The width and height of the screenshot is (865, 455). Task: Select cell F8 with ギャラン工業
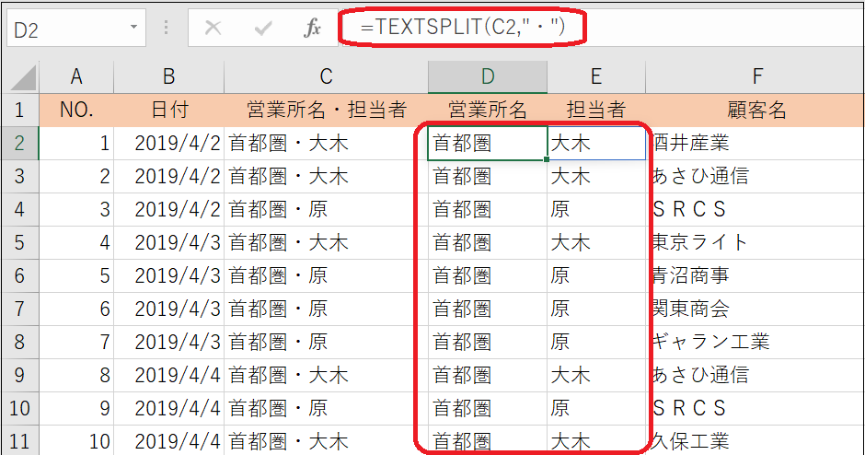coord(755,343)
